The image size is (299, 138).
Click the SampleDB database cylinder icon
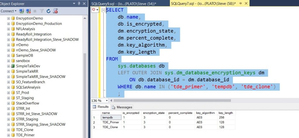pyautogui.click(x=13, y=55)
